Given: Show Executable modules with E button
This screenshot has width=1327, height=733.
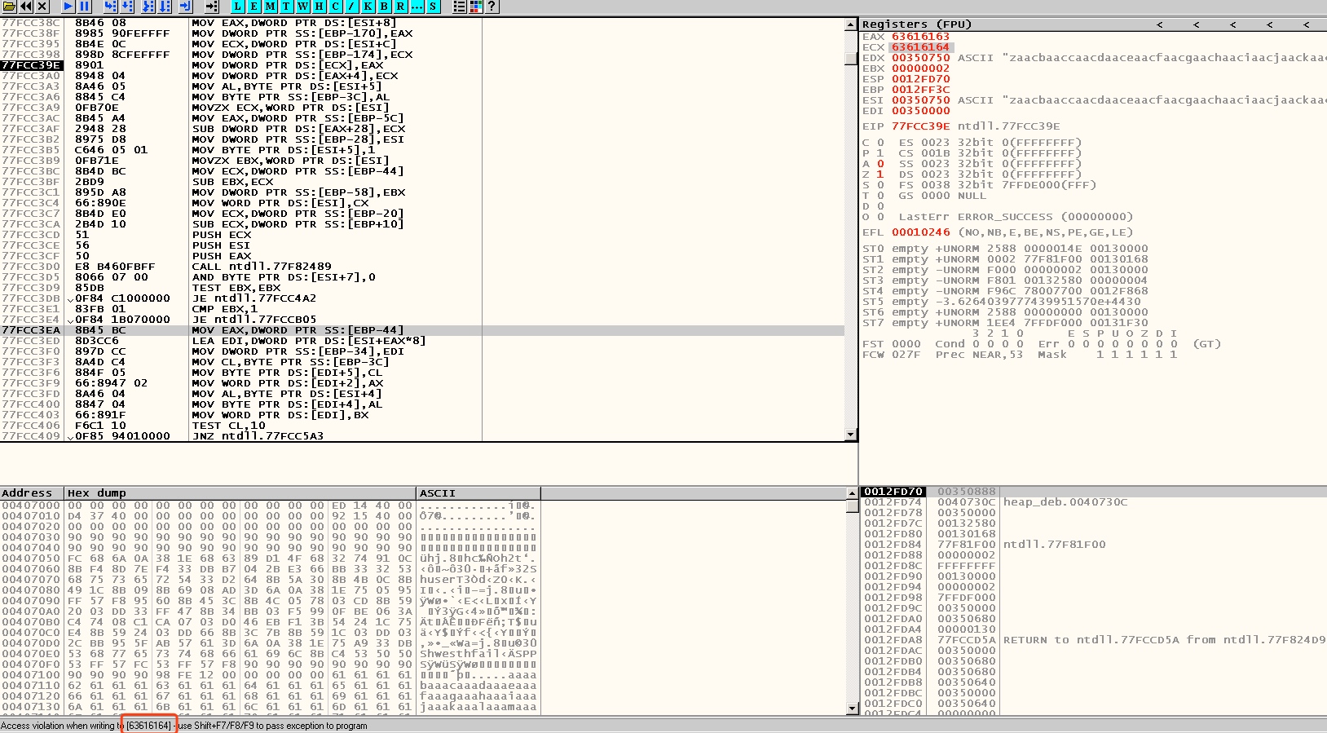Looking at the screenshot, I should (x=253, y=7).
